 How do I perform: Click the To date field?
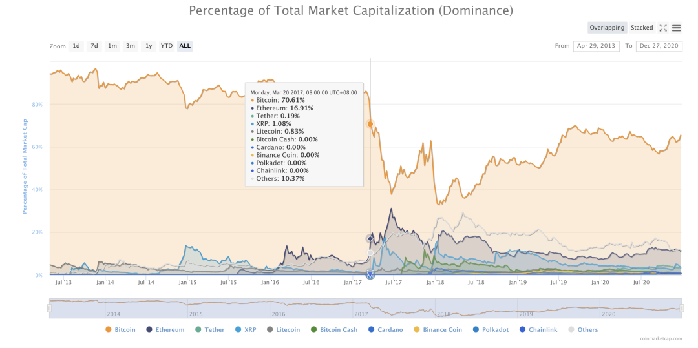click(x=659, y=46)
